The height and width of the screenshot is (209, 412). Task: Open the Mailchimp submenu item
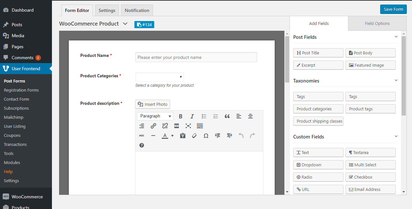point(14,117)
